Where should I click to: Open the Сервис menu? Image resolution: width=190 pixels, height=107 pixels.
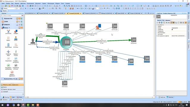click(44, 4)
